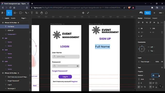The image size is (165, 93).
Task: Switch to the Design tab
Action: pos(140,18)
